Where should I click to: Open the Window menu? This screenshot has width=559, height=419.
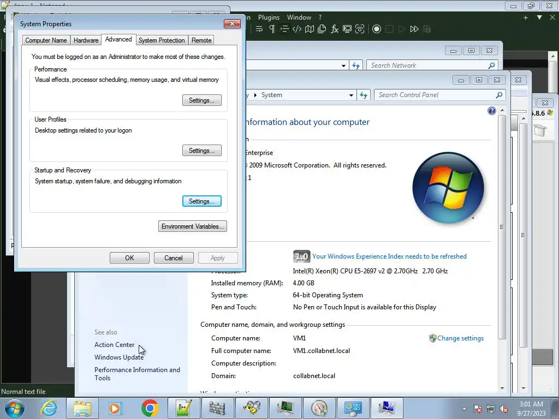(299, 17)
